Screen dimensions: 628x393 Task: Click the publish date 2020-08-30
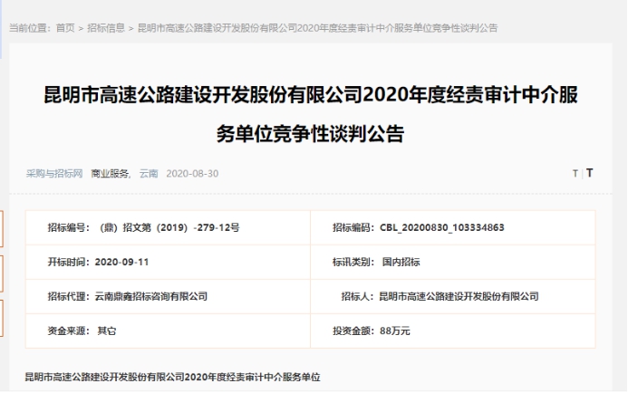(x=193, y=173)
